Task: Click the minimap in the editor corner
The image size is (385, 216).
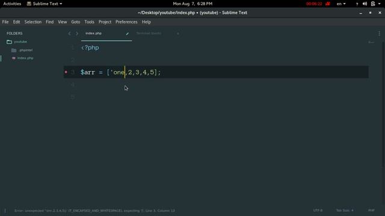Action: pyautogui.click(x=371, y=43)
